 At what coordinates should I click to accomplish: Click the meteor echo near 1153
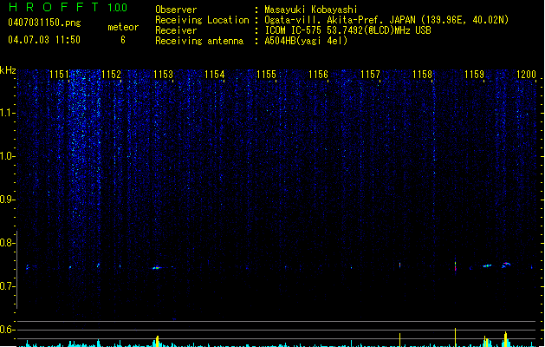(x=157, y=268)
